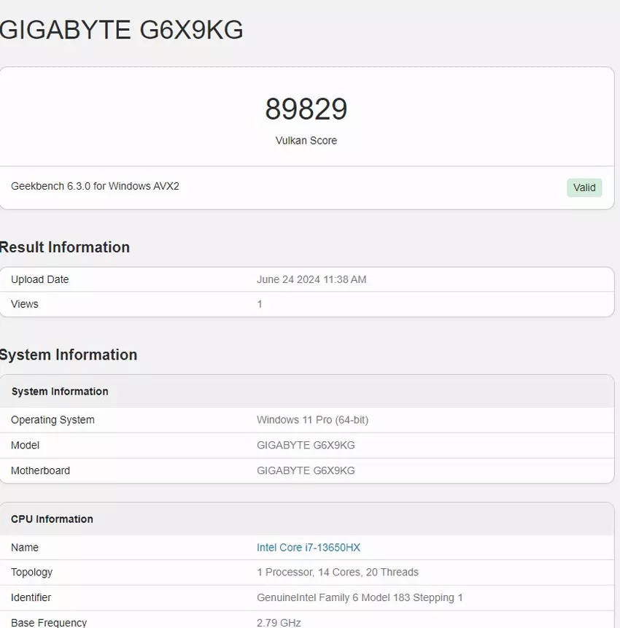The image size is (620, 628).
Task: Click the Upload Date row label
Action: [x=40, y=280]
